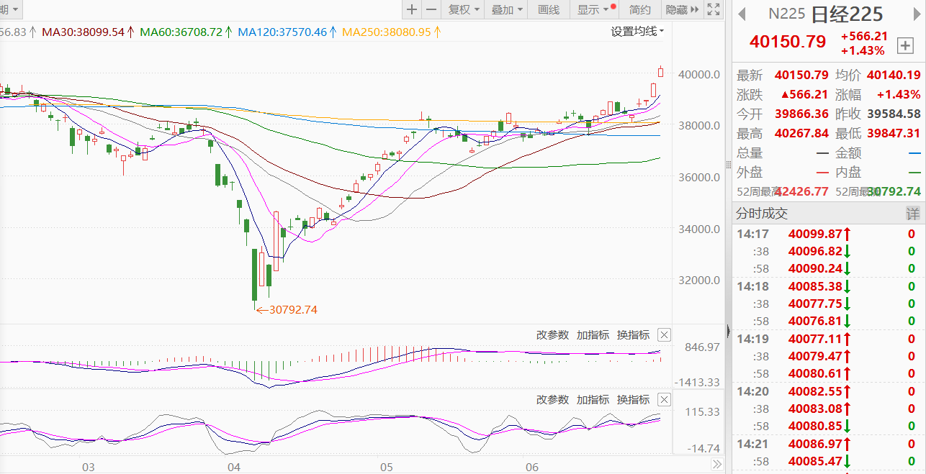Click 换指标 on the bottom indicator panel
Image resolution: width=926 pixels, height=474 pixels.
click(x=633, y=399)
